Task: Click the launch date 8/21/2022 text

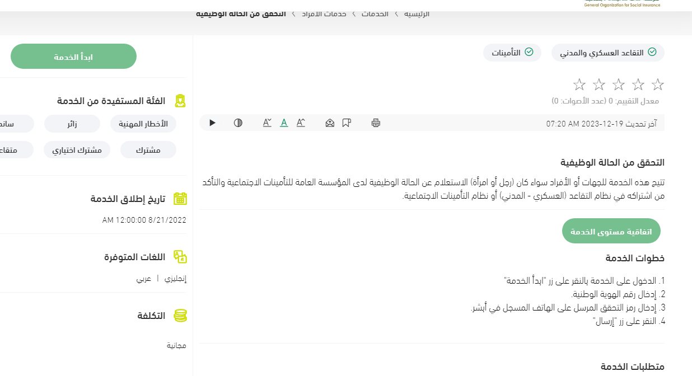Action: [x=144, y=220]
